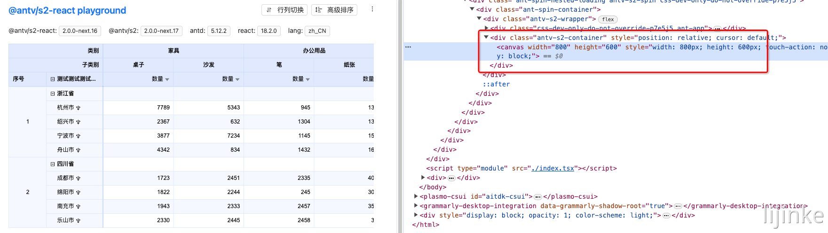
Task: Click the icon next to 宁波市
Action: point(78,136)
